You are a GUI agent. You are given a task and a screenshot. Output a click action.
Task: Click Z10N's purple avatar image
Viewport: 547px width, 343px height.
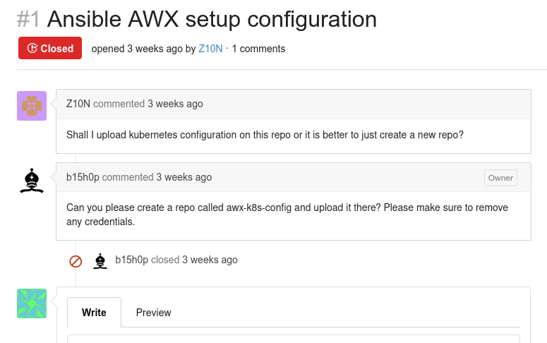tap(32, 106)
